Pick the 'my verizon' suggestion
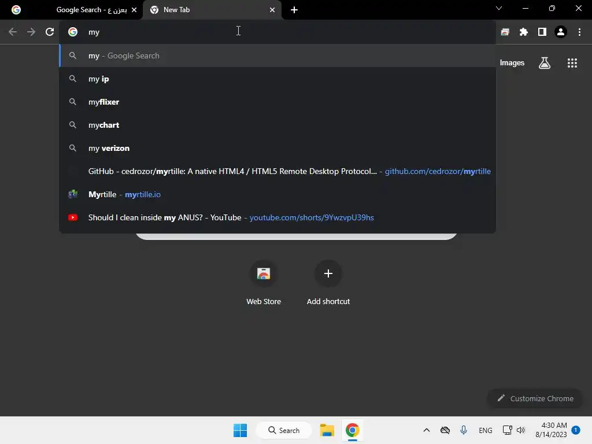The height and width of the screenshot is (444, 592). click(278, 148)
